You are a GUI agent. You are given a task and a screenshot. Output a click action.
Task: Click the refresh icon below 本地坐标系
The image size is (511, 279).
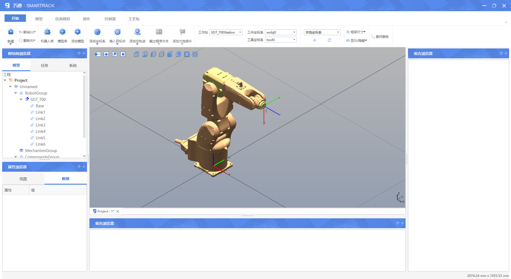click(x=330, y=40)
